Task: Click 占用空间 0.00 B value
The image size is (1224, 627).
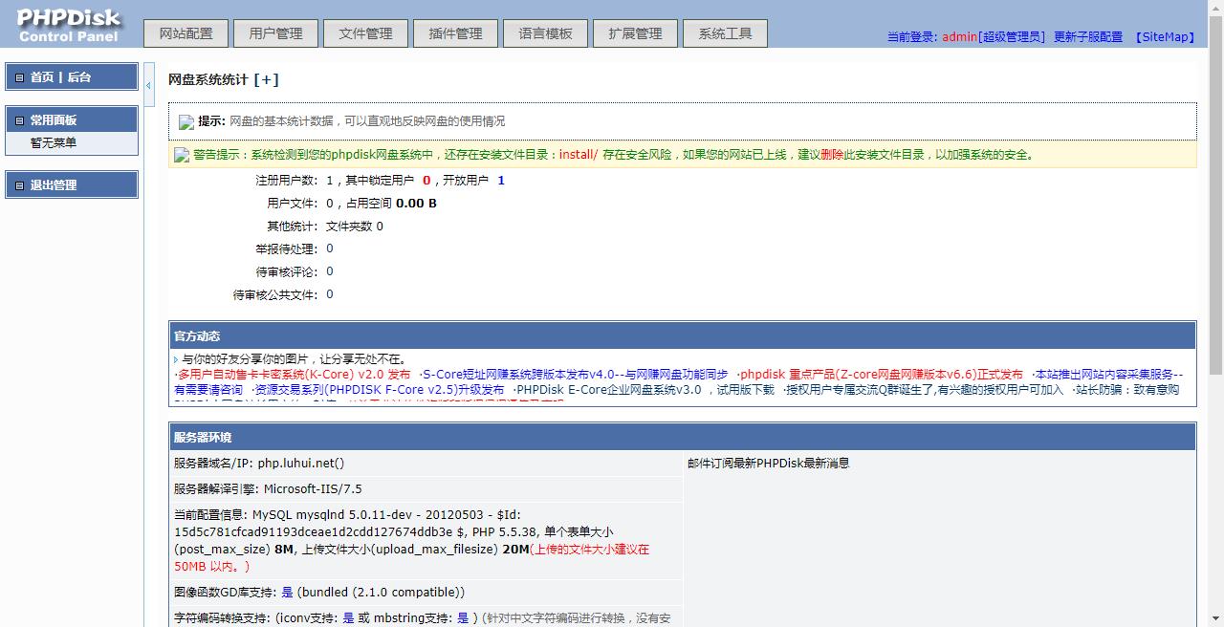Action: (x=416, y=204)
